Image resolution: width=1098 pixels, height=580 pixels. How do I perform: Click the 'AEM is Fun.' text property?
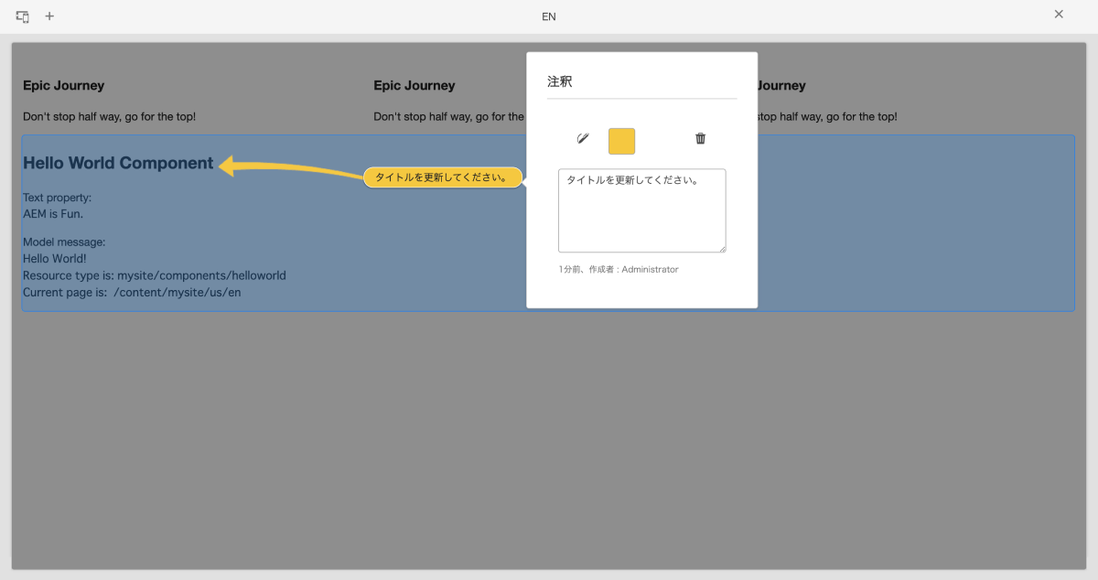click(x=53, y=214)
